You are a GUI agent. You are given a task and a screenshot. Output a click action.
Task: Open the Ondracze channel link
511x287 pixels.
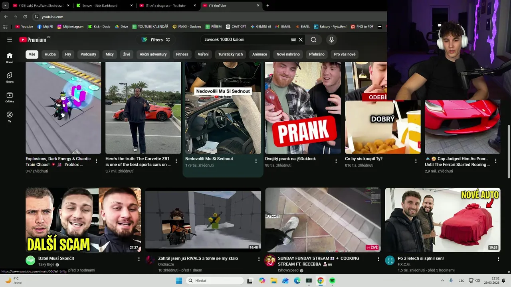tap(166, 264)
